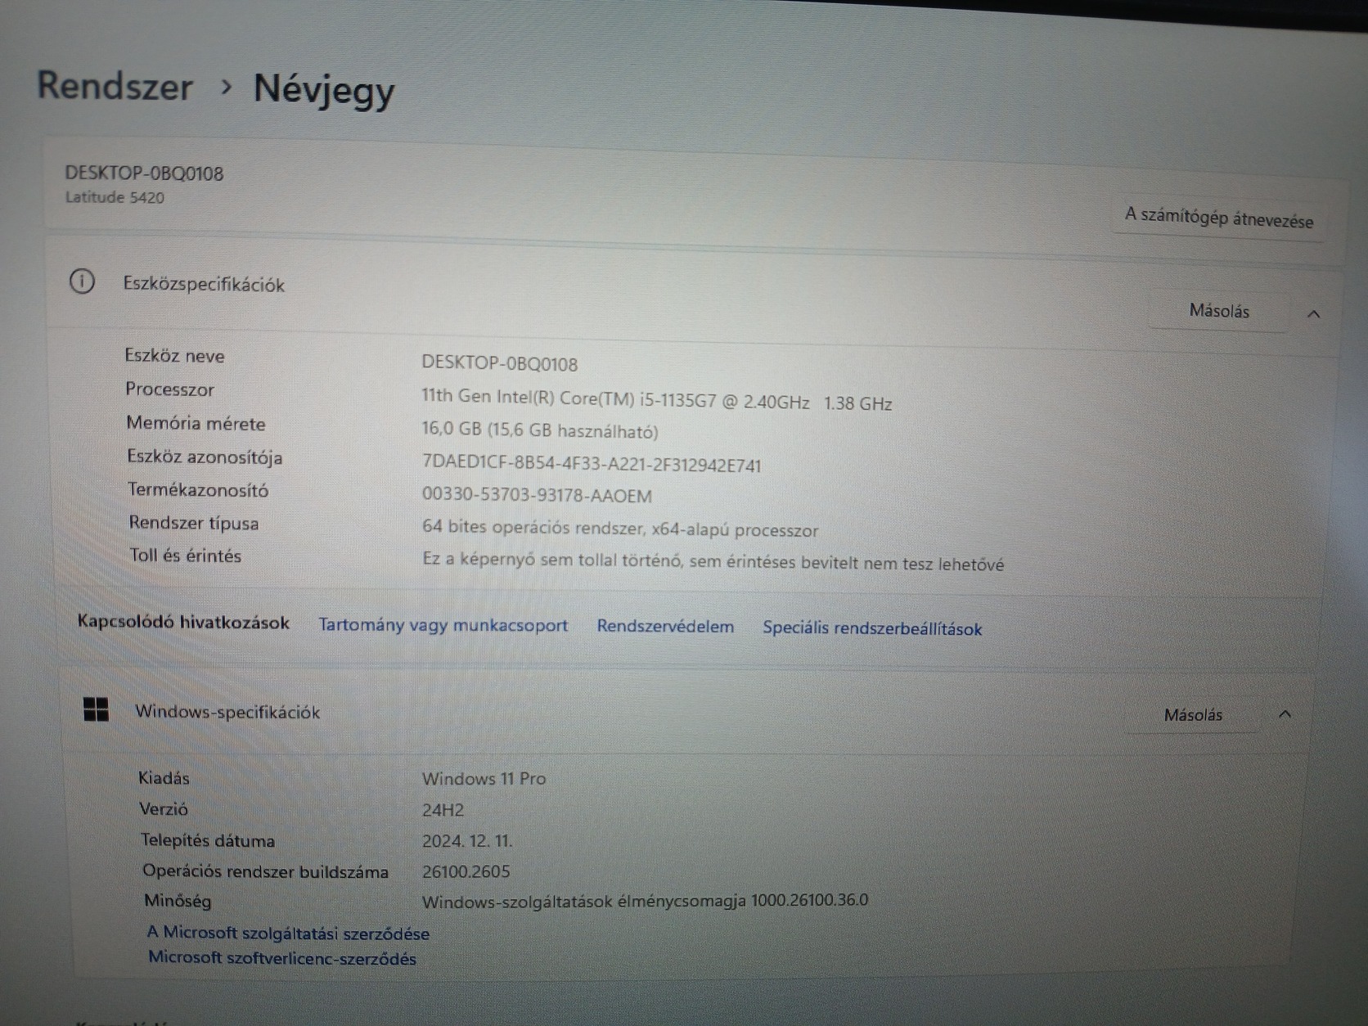Click the 64 bites operációs rendszer value
The height and width of the screenshot is (1026, 1368).
620,529
